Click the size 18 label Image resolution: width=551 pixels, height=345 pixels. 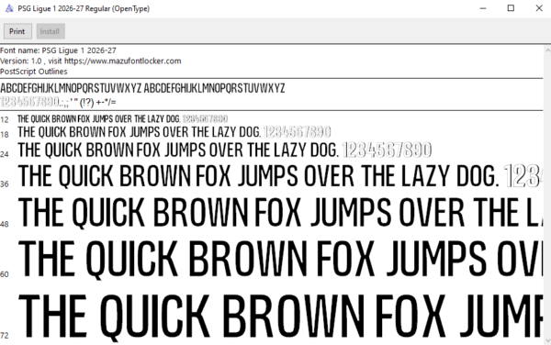[x=5, y=134]
